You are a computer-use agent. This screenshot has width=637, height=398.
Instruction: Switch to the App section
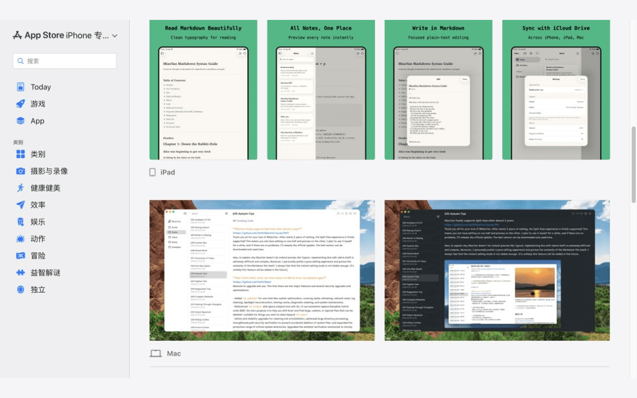pos(37,121)
